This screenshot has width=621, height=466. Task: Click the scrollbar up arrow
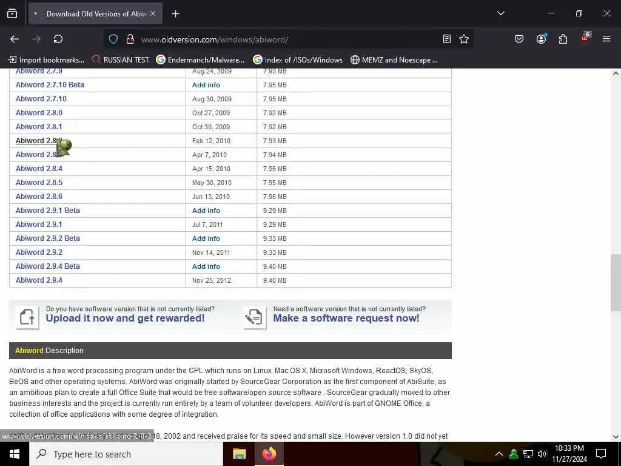pyautogui.click(x=616, y=73)
